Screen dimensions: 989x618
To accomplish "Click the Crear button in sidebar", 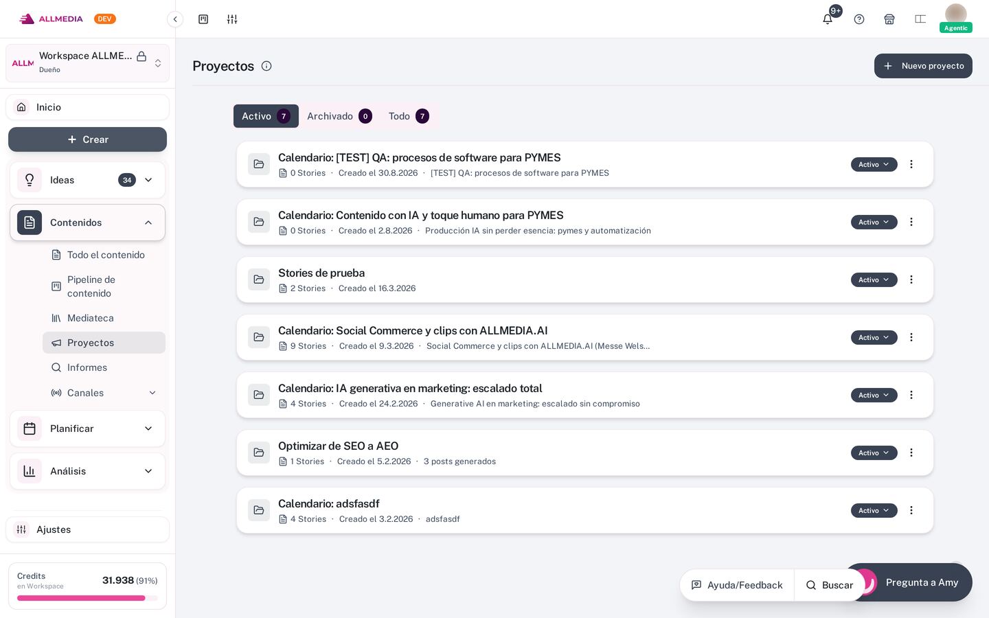I will point(87,139).
